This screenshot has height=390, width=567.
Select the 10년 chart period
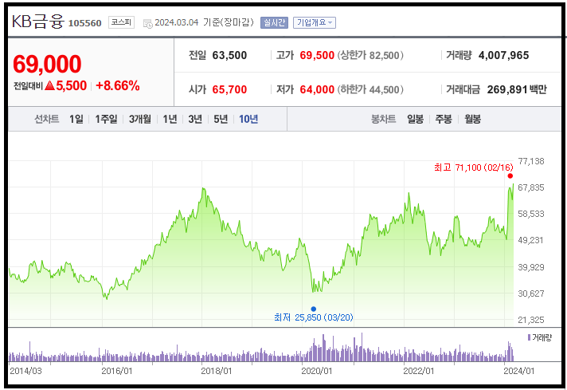tap(248, 119)
